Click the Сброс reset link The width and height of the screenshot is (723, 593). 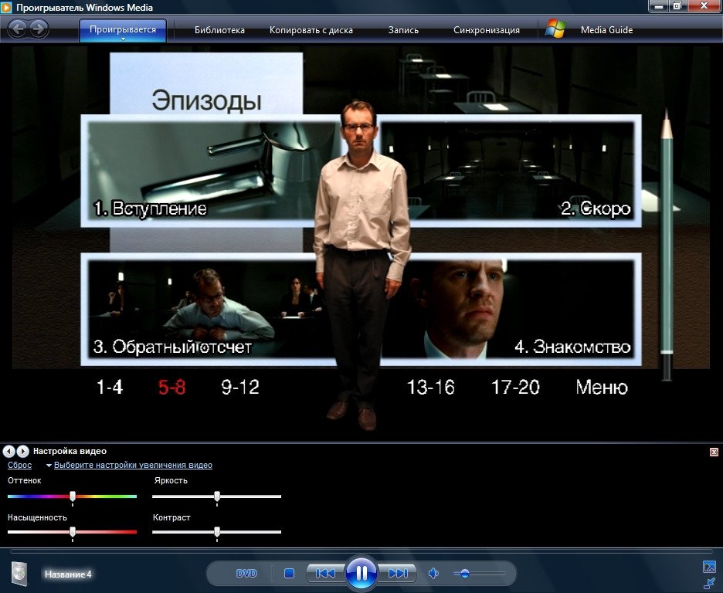click(x=19, y=466)
